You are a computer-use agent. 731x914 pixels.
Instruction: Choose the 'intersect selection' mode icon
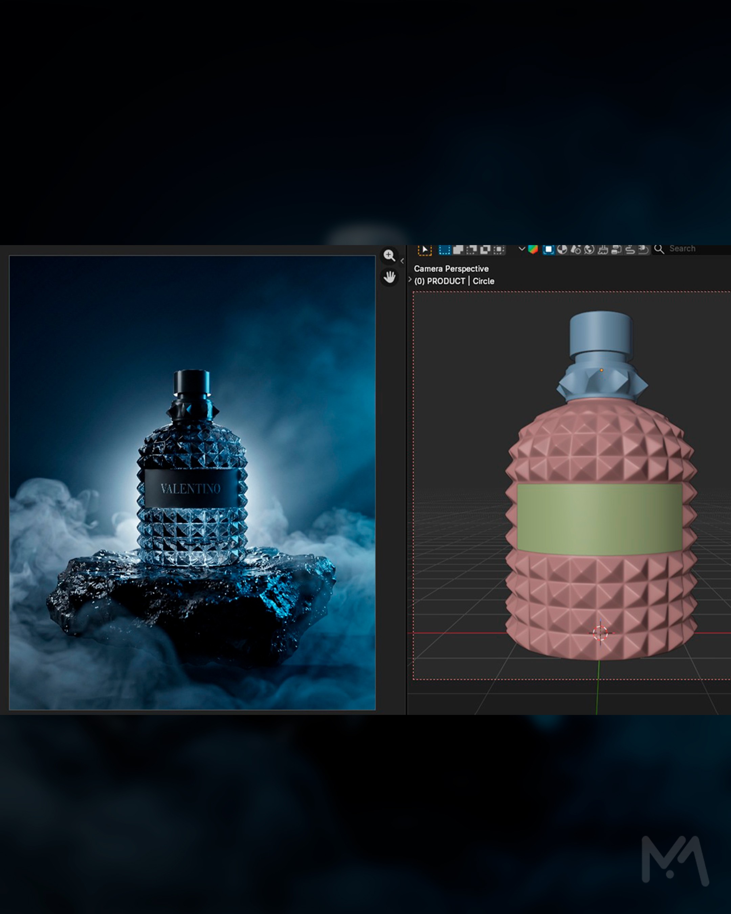(x=499, y=250)
